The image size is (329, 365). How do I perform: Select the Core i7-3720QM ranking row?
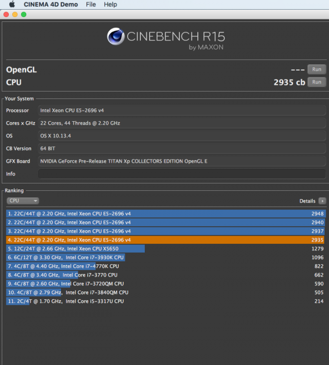tap(166, 284)
